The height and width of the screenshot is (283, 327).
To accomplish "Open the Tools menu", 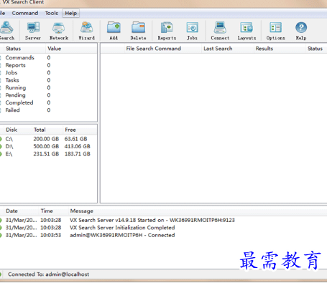I will pos(52,13).
